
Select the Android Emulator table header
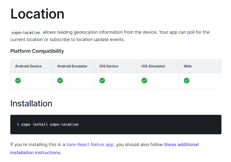pos(72,66)
